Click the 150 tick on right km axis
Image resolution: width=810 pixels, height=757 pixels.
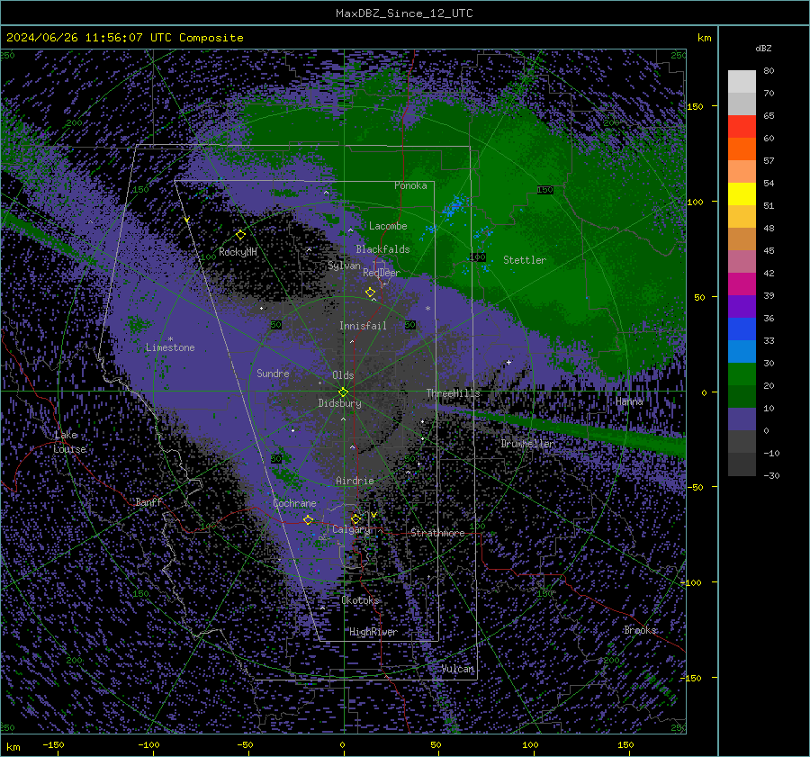tap(696, 106)
